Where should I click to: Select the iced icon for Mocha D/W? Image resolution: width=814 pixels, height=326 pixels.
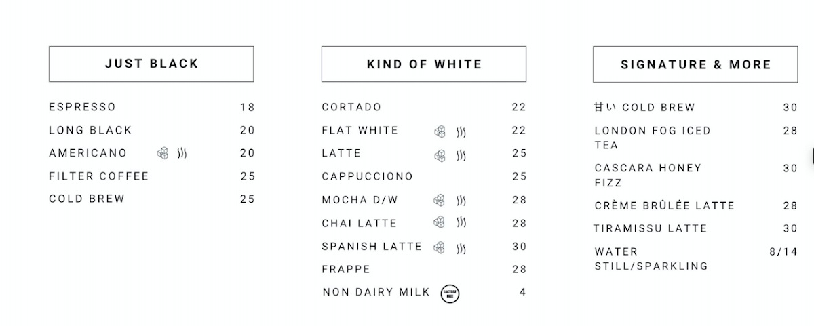440,200
